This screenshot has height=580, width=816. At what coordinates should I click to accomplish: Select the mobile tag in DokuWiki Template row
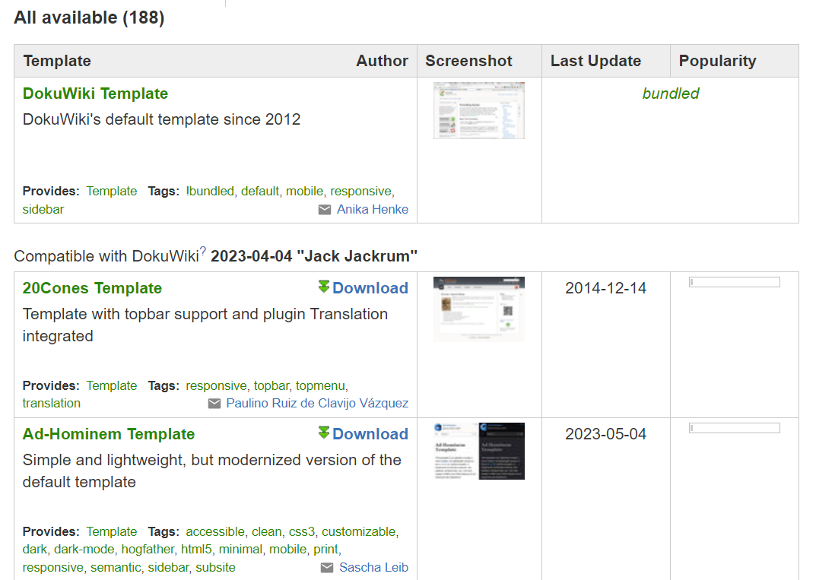(304, 192)
